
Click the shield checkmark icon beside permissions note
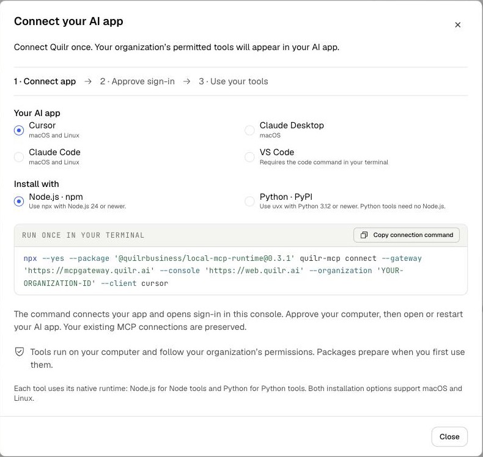(20, 352)
